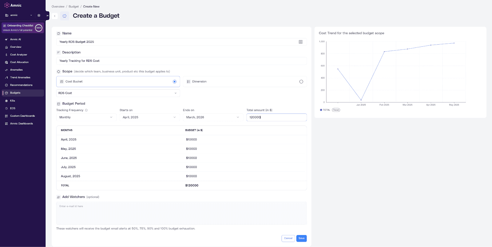The width and height of the screenshot is (492, 247).
Task: Click the Cost Analyzer dollar icon
Action: coord(6,55)
